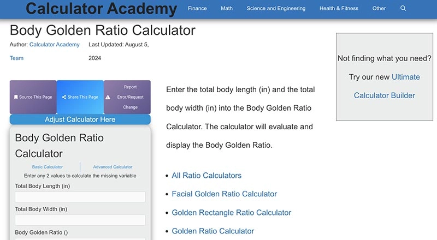Click the bookmark icon on Source This Page

(16, 97)
